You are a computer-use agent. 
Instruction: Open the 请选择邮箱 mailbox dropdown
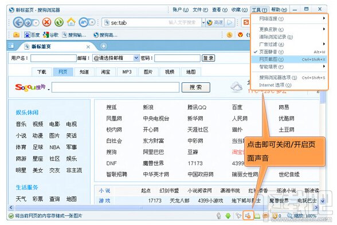pyautogui.click(x=136, y=58)
